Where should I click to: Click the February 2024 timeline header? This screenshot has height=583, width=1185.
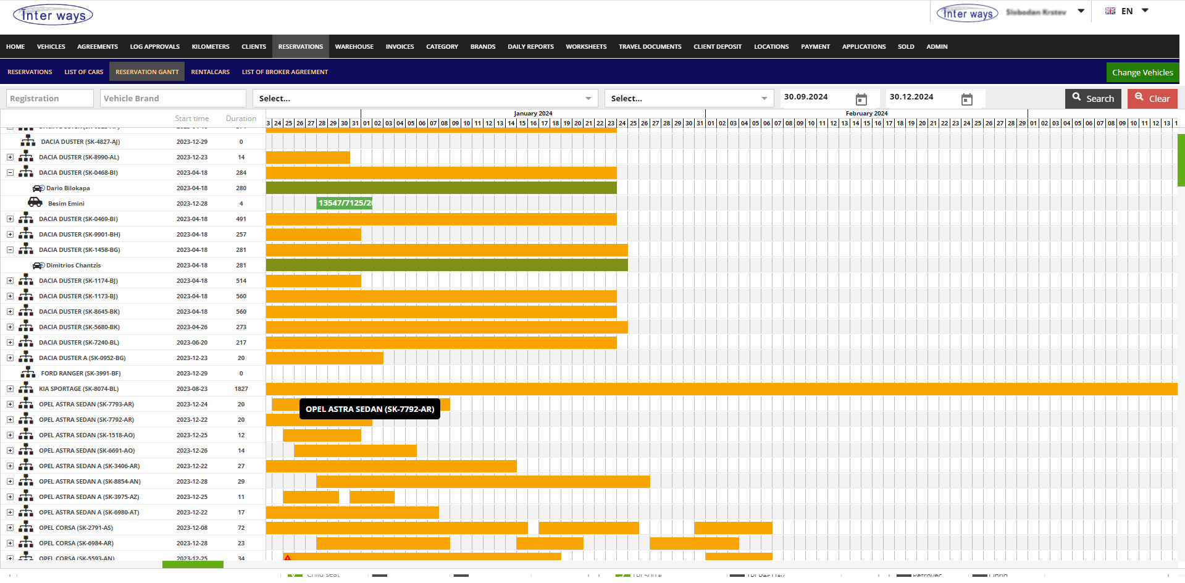pos(866,114)
